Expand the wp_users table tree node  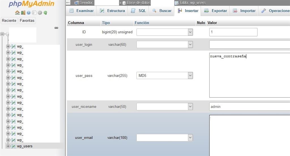pos(8,146)
